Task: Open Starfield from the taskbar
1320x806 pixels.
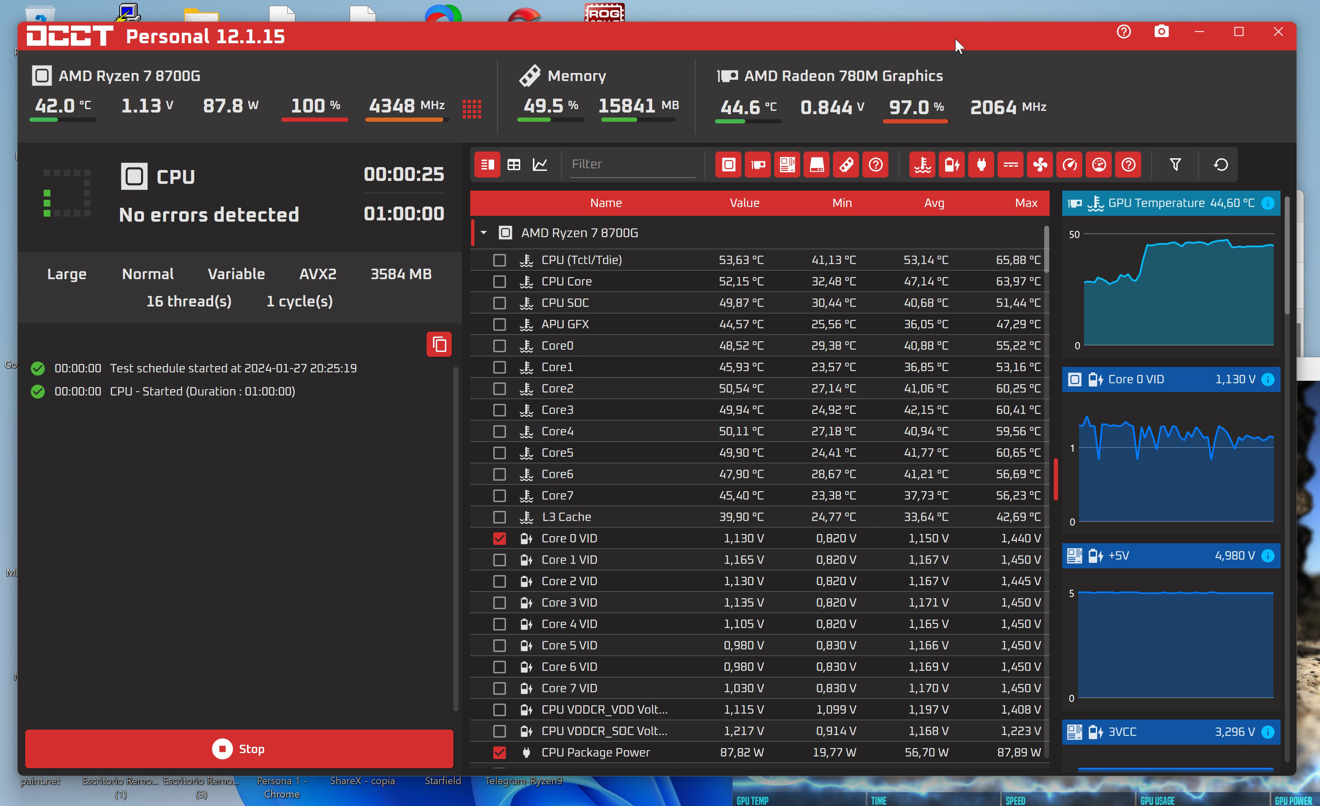Action: [x=443, y=781]
